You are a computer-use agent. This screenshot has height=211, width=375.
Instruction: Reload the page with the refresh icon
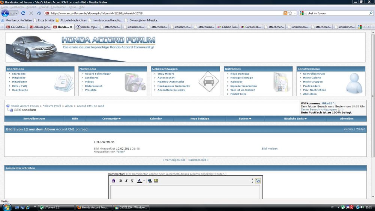pyautogui.click(x=23, y=13)
